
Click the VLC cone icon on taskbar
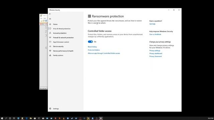(x=64, y=118)
